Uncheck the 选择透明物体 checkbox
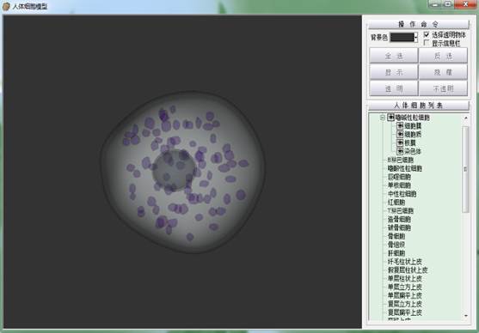The width and height of the screenshot is (479, 333). pos(427,34)
